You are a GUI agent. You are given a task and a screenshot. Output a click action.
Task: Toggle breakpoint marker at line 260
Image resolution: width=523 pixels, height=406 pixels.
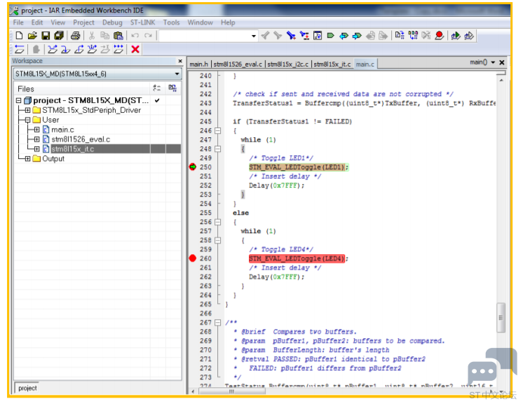coord(193,258)
